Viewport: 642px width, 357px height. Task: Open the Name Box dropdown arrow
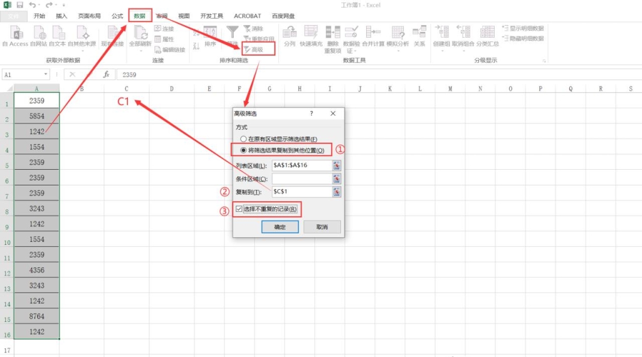pos(45,75)
